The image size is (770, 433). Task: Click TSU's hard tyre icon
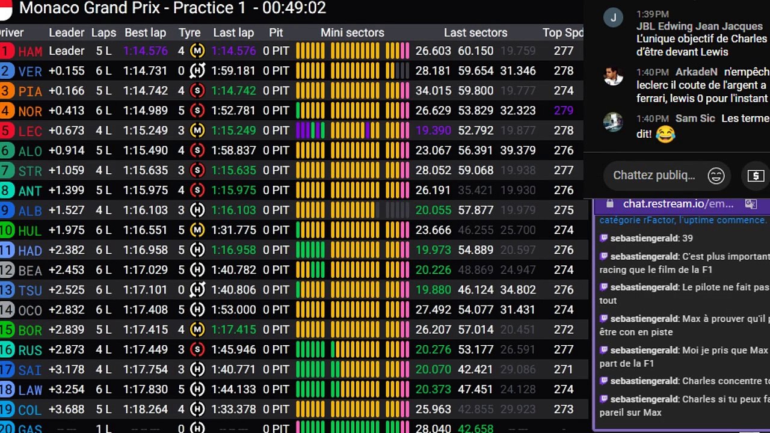197,289
